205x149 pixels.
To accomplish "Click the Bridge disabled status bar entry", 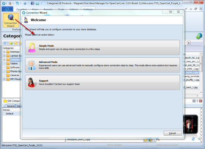I will (115, 145).
